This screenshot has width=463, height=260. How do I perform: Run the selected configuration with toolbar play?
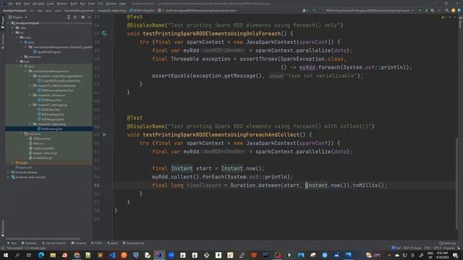420,10
